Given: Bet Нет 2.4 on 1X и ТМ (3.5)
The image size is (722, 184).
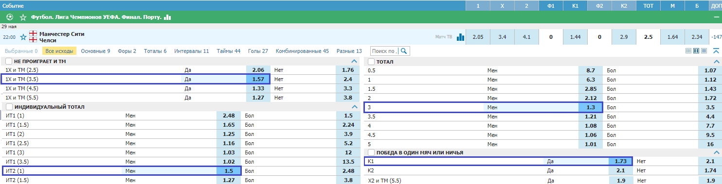Looking at the screenshot, I should [347, 80].
